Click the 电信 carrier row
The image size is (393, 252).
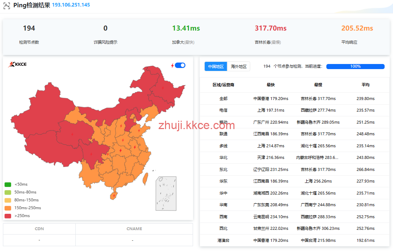pyautogui.click(x=223, y=110)
